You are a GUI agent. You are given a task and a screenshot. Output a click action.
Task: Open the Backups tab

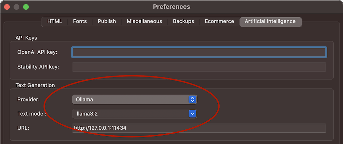pos(183,21)
